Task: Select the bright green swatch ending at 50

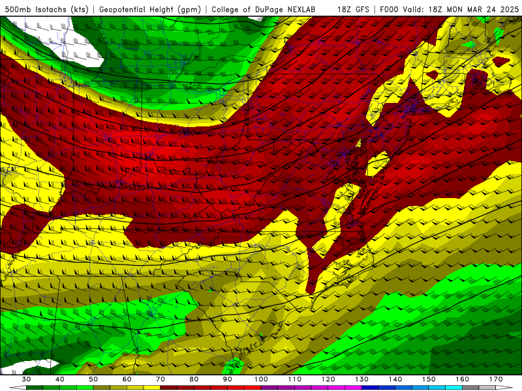Action: tap(85, 387)
